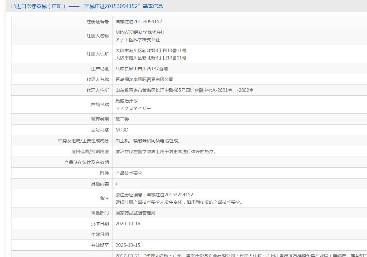
Task: Click the label 型号规格
Action: click(x=100, y=130)
